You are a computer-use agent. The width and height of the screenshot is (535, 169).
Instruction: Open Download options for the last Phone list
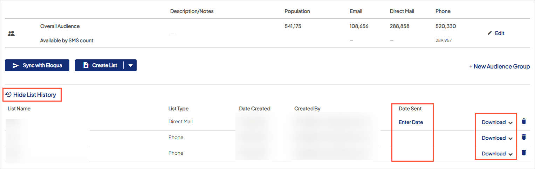point(497,154)
